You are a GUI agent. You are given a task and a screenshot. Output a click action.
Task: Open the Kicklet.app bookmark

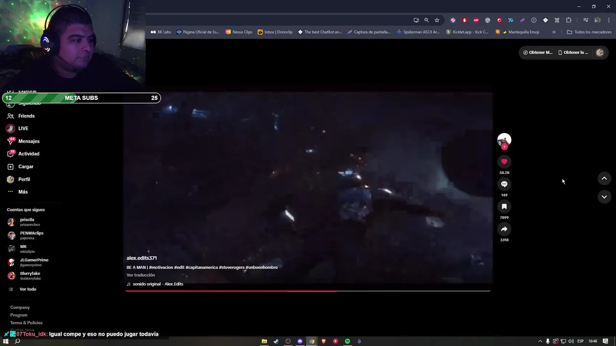pos(467,32)
